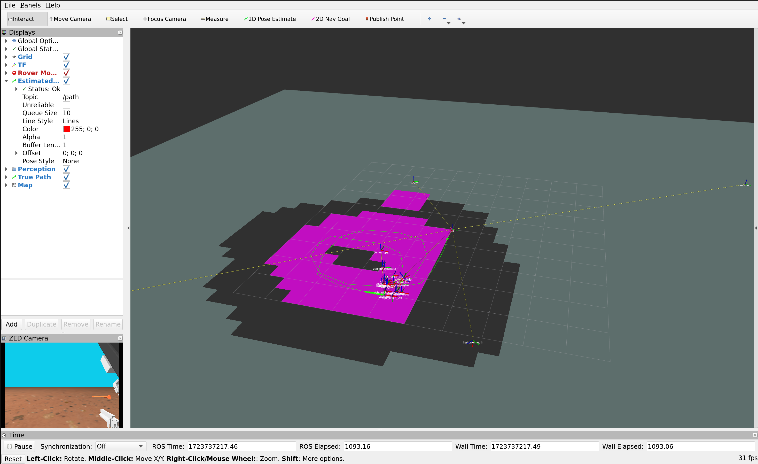Enable the Unreliable checkbox
Viewport: 758px width, 464px height.
66,105
